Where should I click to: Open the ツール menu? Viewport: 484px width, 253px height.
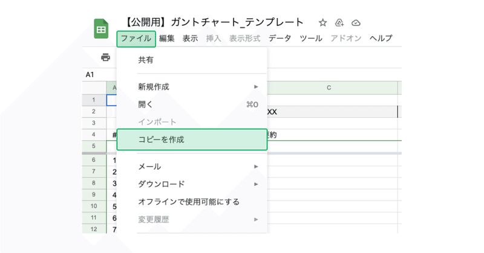(x=311, y=39)
